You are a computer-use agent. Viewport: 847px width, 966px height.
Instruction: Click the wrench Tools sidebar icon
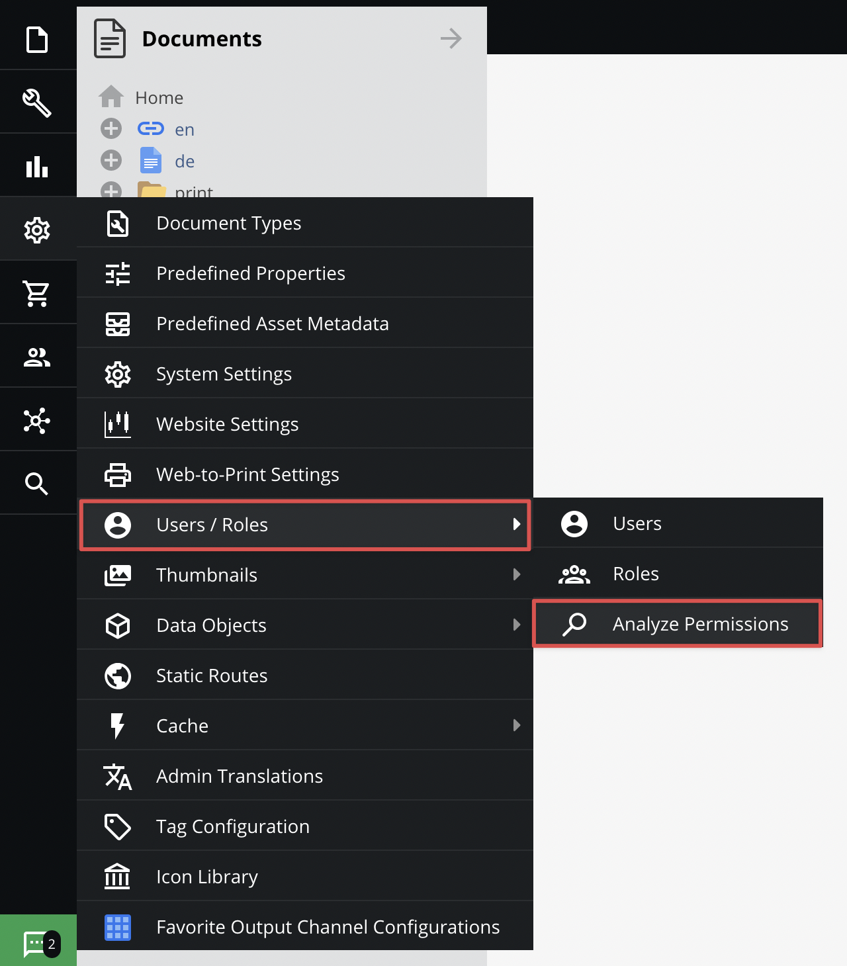pyautogui.click(x=37, y=103)
